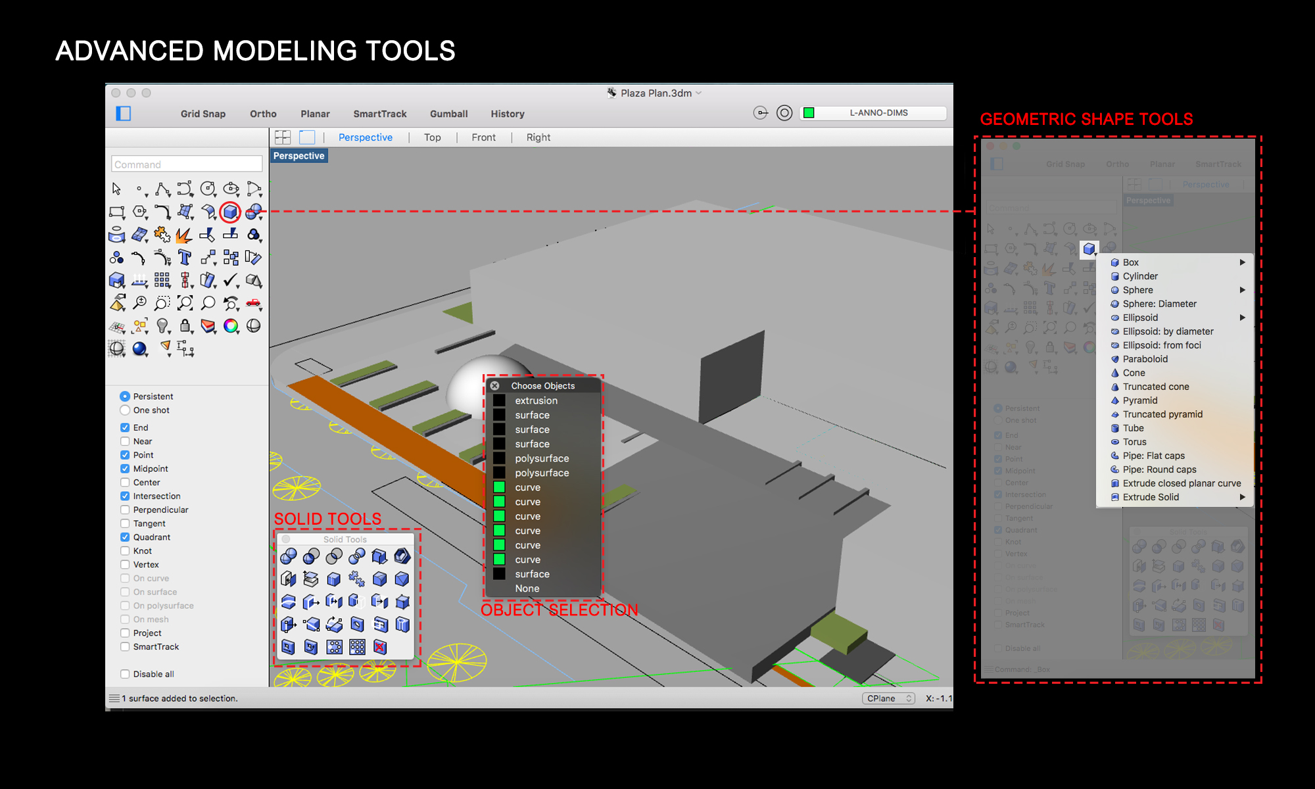Click Boolean Difference in Solid Tools
Image resolution: width=1315 pixels, height=789 pixels.
click(x=312, y=557)
